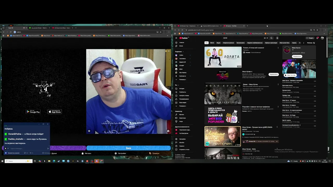The image size is (333, 187).
Task: Show more filter chips with right chevron
Action: tap(303, 43)
